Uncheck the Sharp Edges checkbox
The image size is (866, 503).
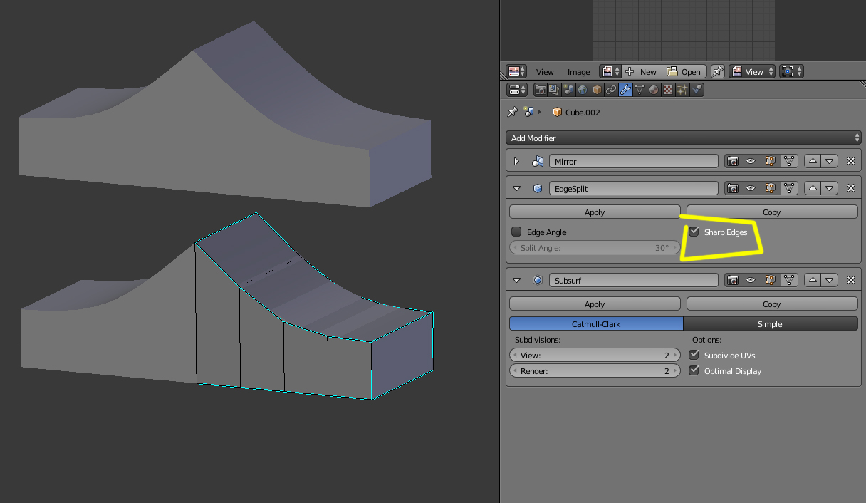(x=694, y=232)
